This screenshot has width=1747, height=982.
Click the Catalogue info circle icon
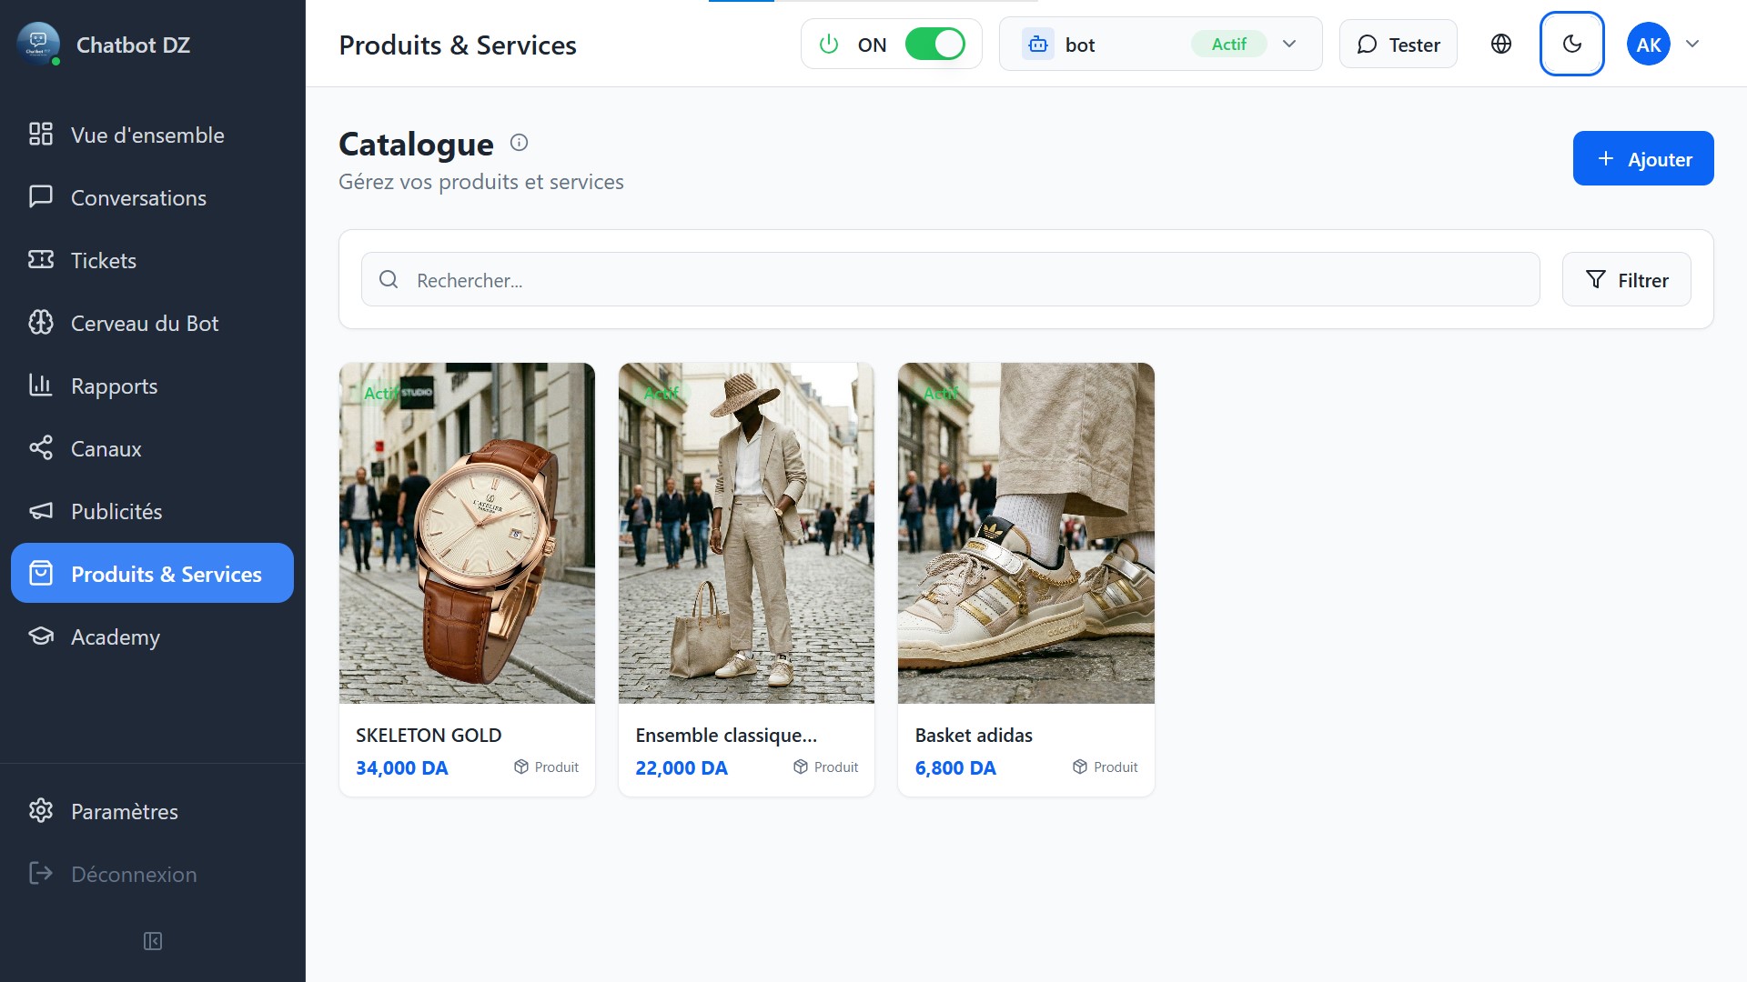coord(519,143)
